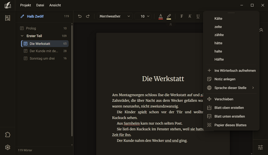Open the bookshelf library icon

(x=7, y=18)
